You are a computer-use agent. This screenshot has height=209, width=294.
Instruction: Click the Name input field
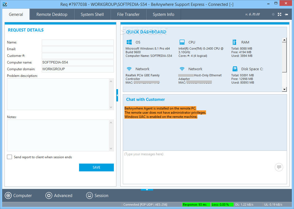(x=78, y=43)
